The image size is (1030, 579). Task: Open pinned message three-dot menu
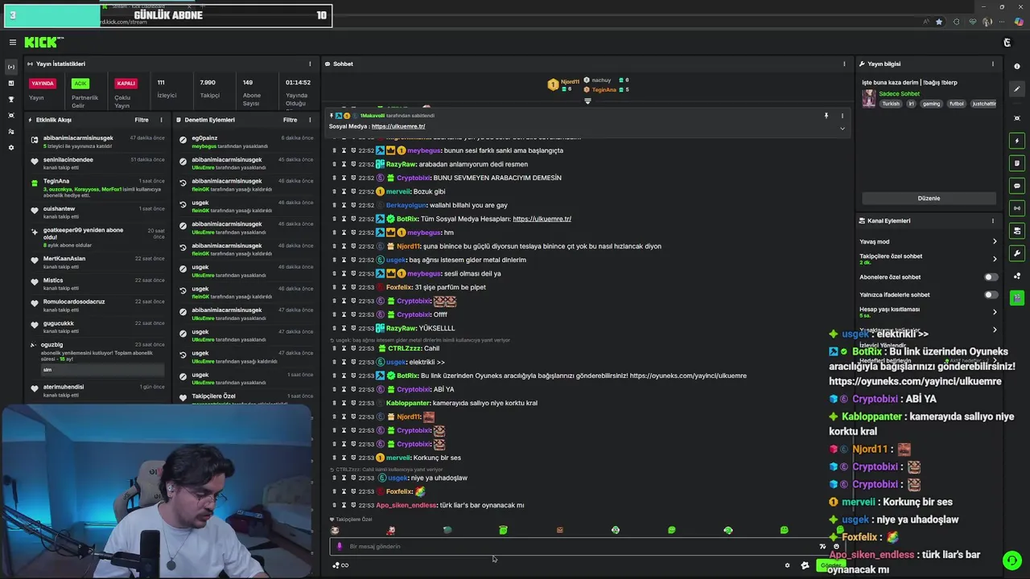click(x=843, y=116)
